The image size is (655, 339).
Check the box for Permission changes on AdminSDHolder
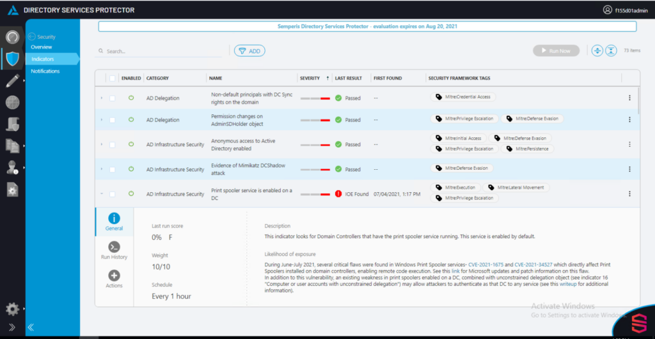click(x=113, y=120)
